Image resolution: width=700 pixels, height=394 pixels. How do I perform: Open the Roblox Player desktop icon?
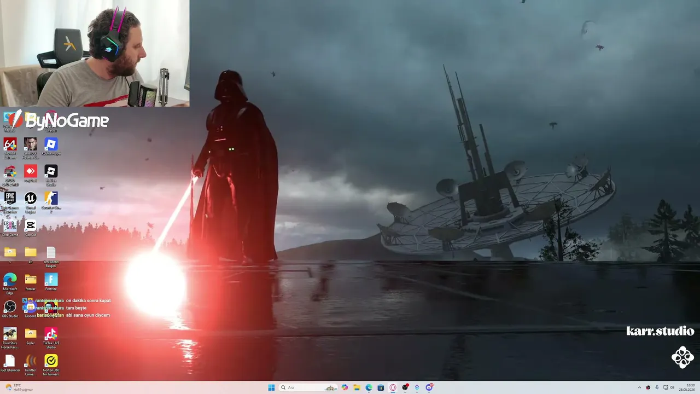pos(51,146)
